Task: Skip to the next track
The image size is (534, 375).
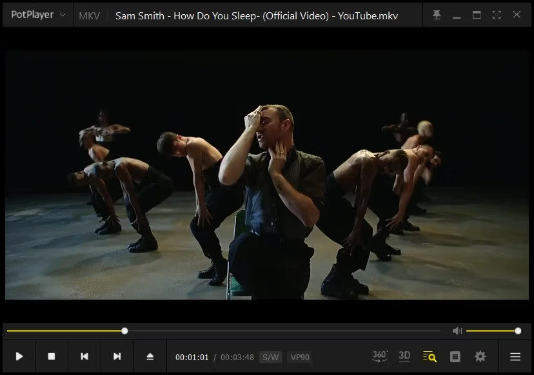Action: tap(117, 356)
